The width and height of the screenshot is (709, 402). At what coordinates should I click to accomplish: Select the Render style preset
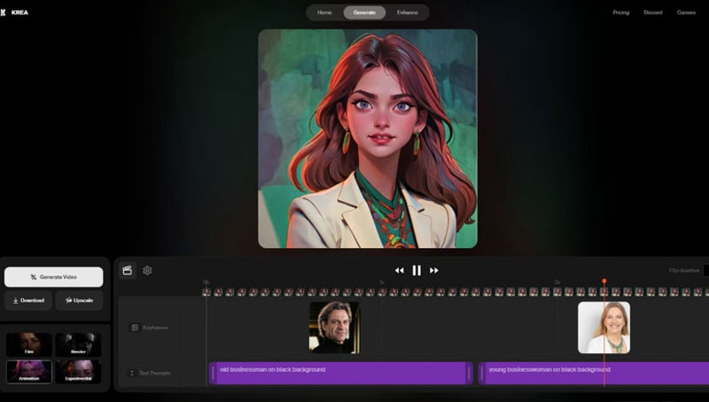point(78,344)
